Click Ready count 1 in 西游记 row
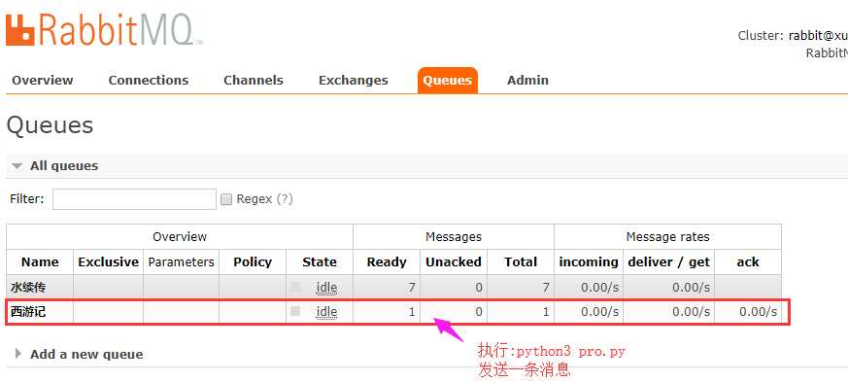848x382 pixels. point(412,312)
